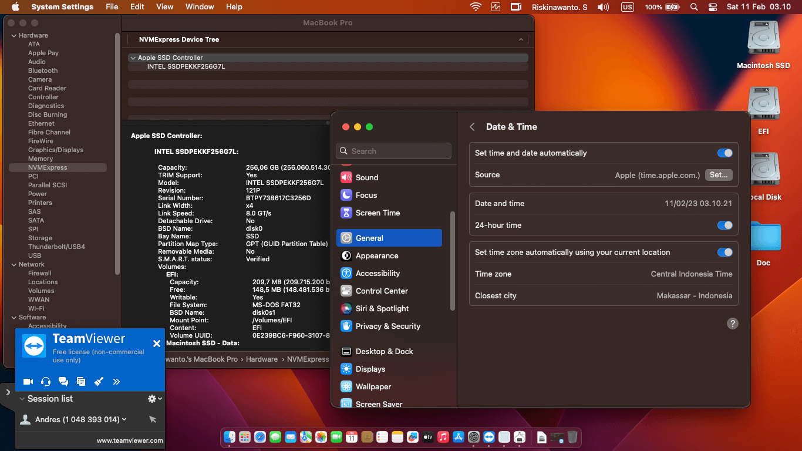
Task: Collapse the TeamViewer Session list
Action: 22,399
